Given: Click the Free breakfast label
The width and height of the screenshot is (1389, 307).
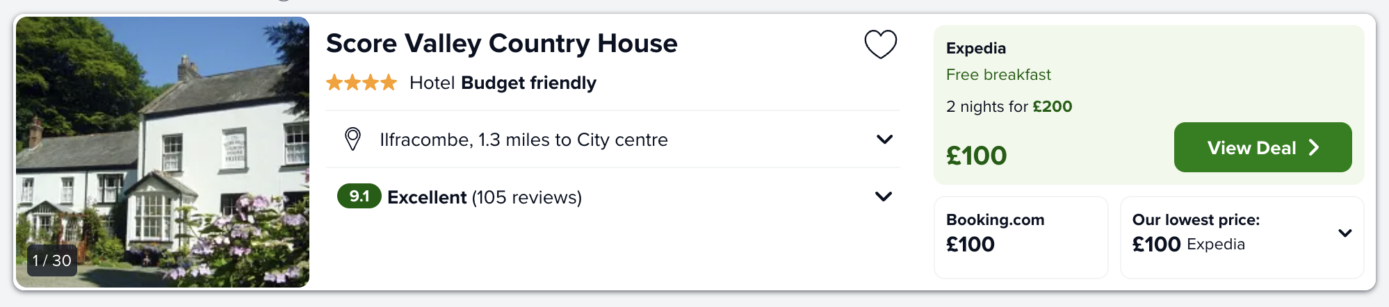Looking at the screenshot, I should (x=998, y=74).
